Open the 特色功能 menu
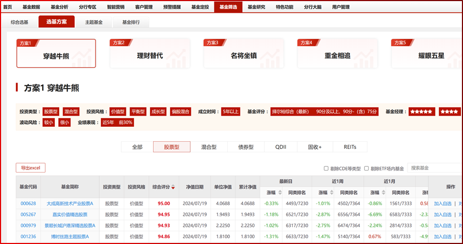Screen dimensions: 463x244 click(x=285, y=7)
